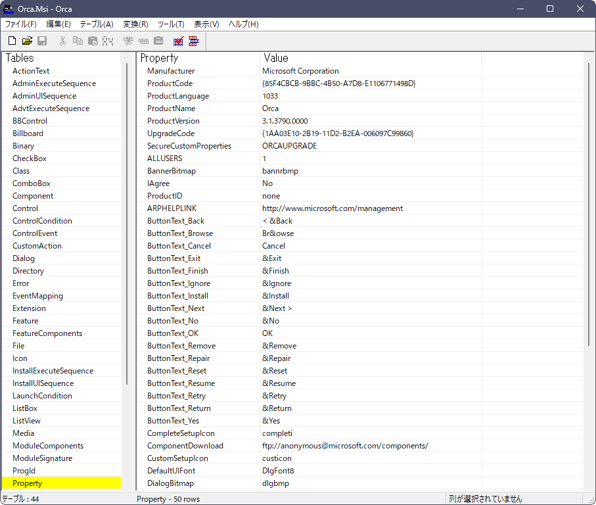Screen dimensions: 596x505
Task: Sort by the Property column header
Action: (198, 58)
